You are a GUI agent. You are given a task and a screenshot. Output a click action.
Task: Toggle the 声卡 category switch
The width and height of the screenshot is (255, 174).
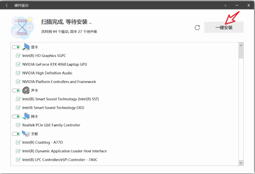click(x=16, y=90)
